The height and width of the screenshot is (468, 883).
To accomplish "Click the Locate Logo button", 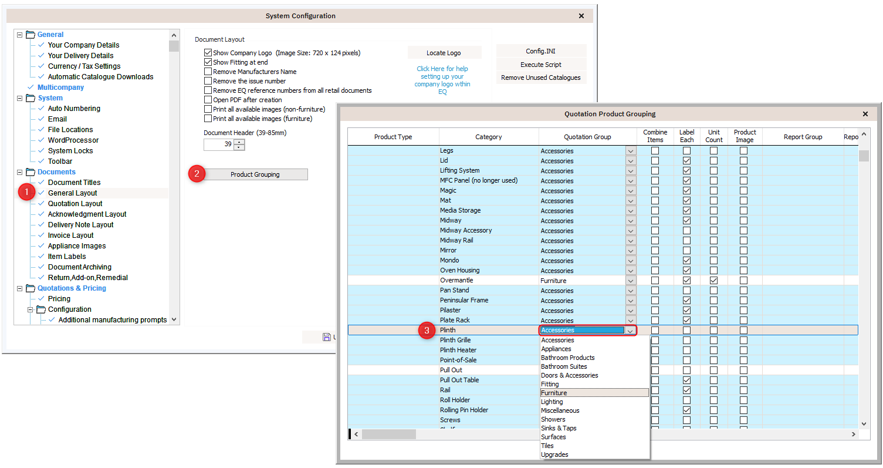I will pyautogui.click(x=444, y=53).
